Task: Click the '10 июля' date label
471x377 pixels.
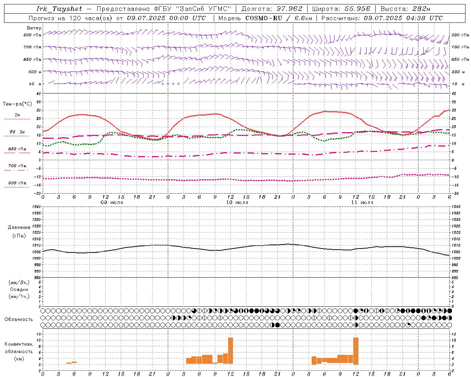Action: pos(237,202)
